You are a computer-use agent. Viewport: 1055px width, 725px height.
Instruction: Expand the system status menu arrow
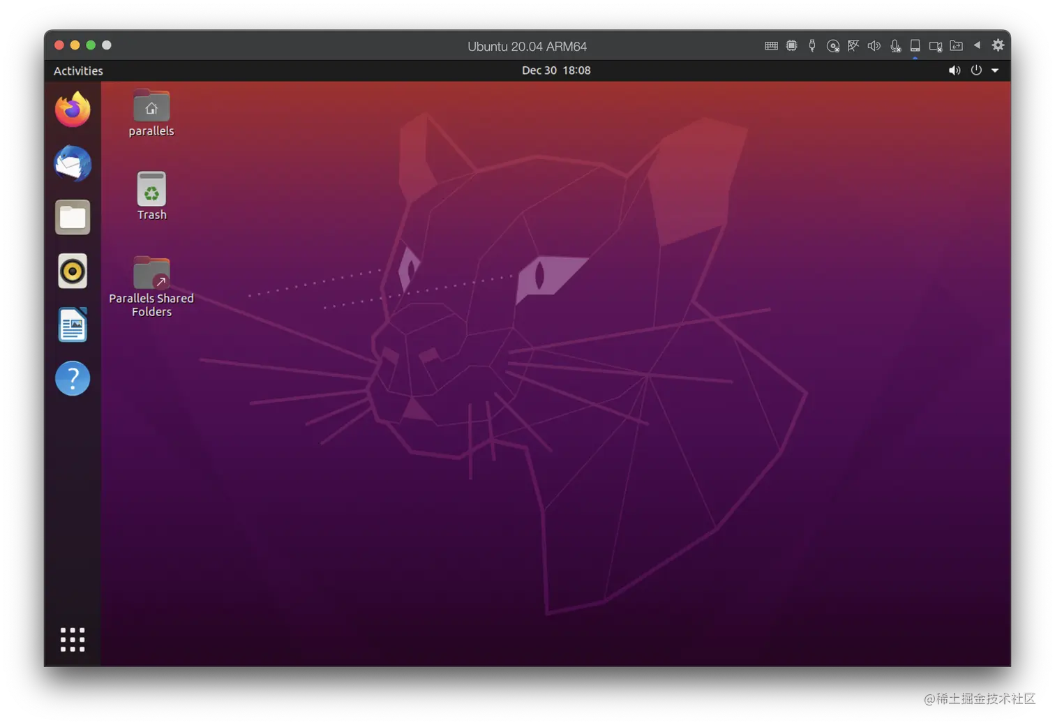coord(995,70)
